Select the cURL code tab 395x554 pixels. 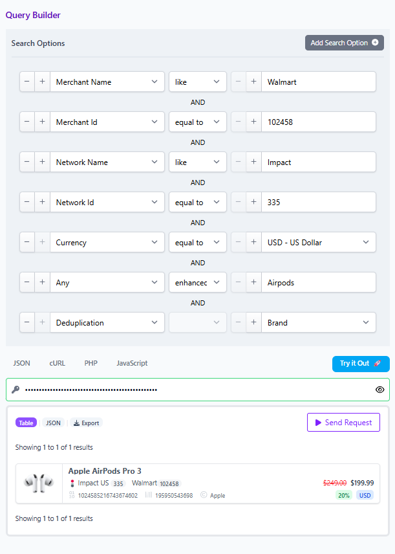point(57,363)
